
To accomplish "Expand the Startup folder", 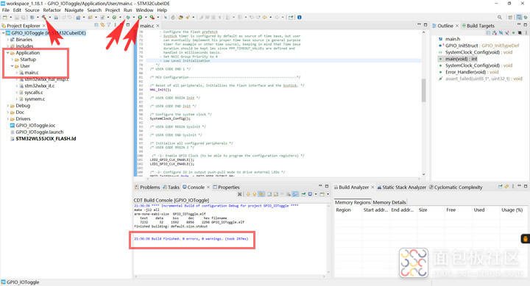I will tap(13, 60).
